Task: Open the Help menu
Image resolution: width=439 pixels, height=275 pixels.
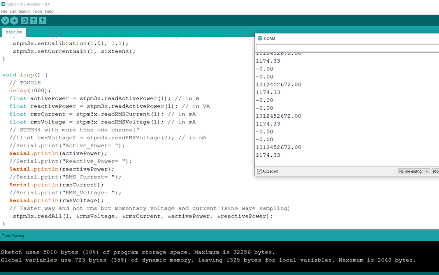Action: (49, 11)
